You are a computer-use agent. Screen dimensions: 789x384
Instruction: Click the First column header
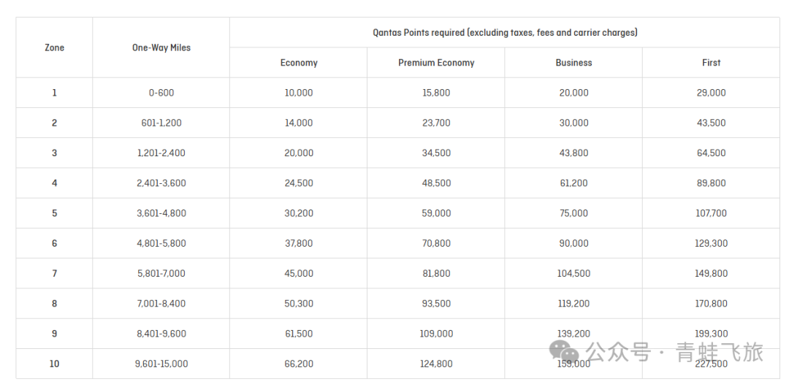[x=711, y=63]
